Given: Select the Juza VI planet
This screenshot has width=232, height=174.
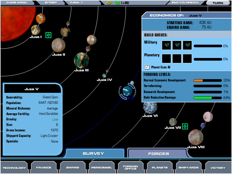Looking at the screenshot, I should (150, 108).
